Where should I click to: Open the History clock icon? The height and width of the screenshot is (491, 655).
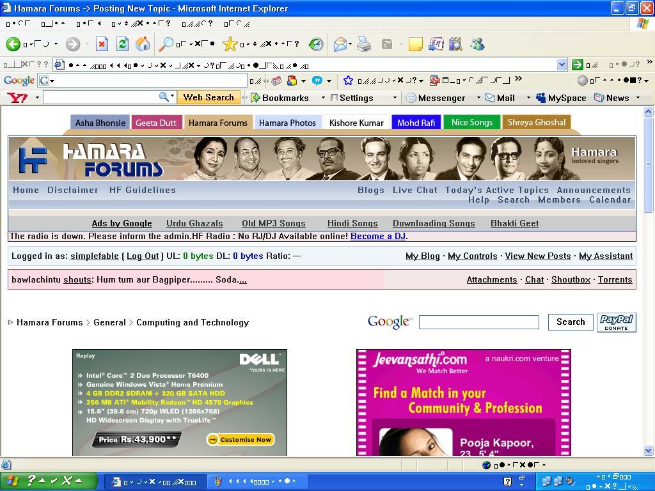coord(316,44)
